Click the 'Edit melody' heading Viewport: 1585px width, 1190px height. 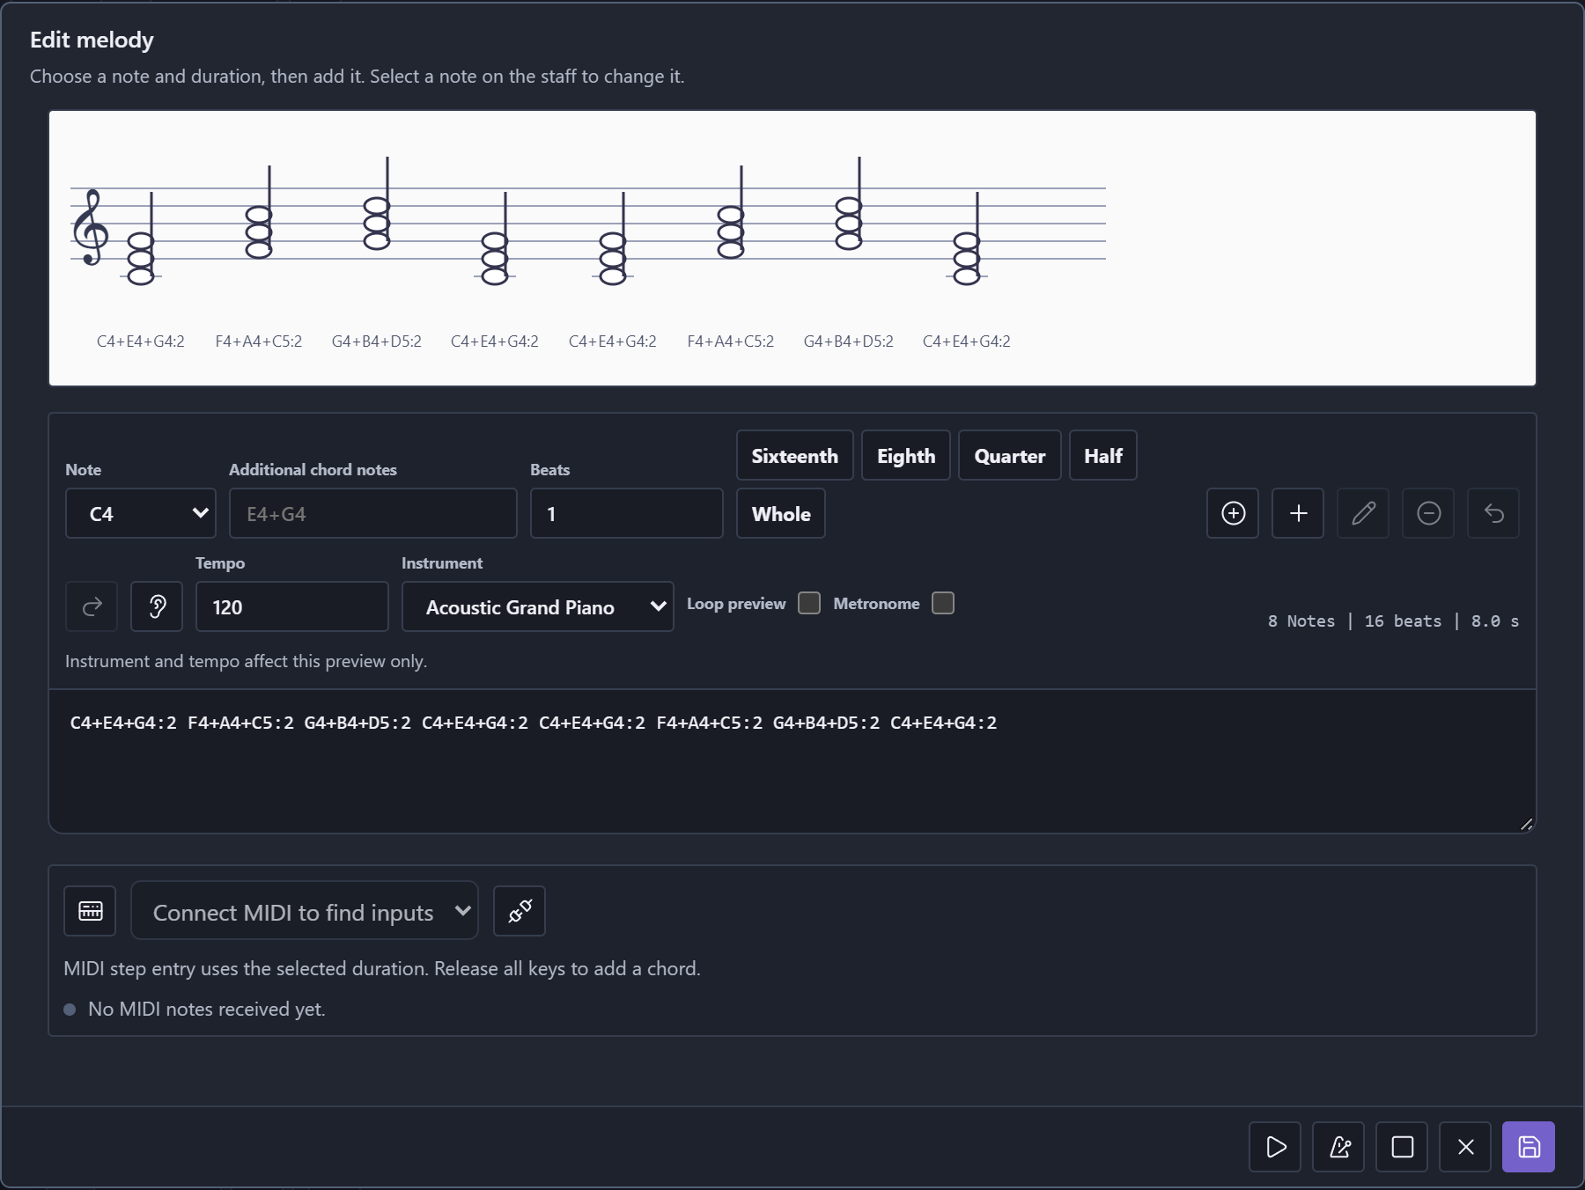(92, 40)
